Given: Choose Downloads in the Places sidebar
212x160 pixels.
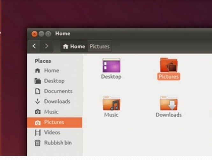Looking at the screenshot, I should click(57, 102).
